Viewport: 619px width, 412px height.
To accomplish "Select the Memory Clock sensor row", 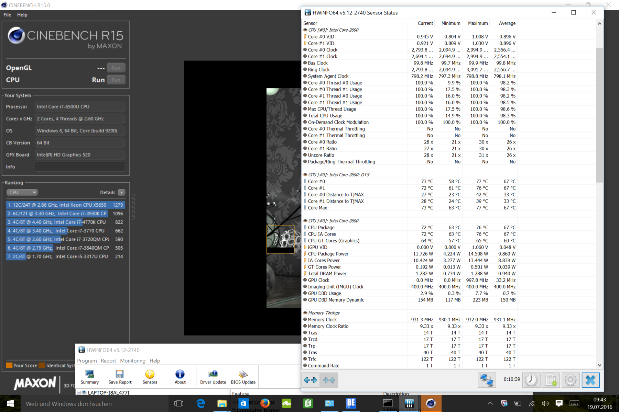I will click(x=410, y=320).
